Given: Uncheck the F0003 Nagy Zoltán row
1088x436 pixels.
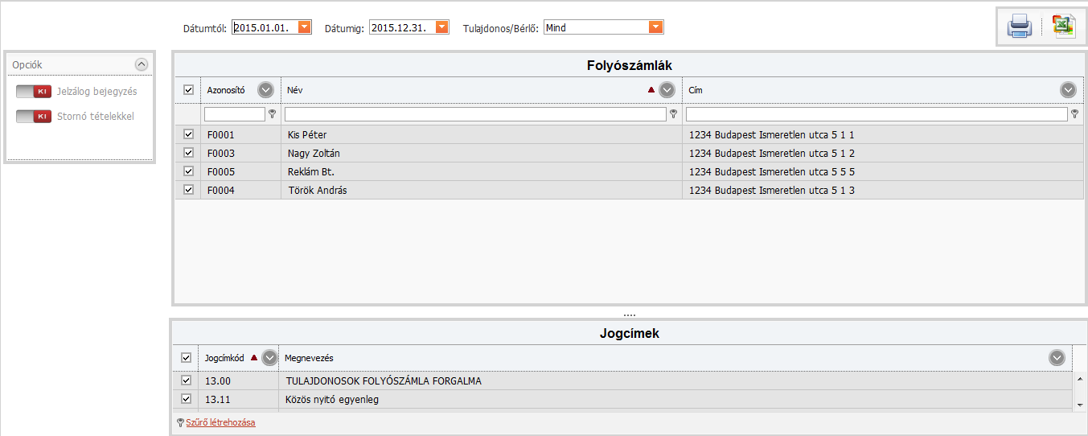Looking at the screenshot, I should 188,153.
